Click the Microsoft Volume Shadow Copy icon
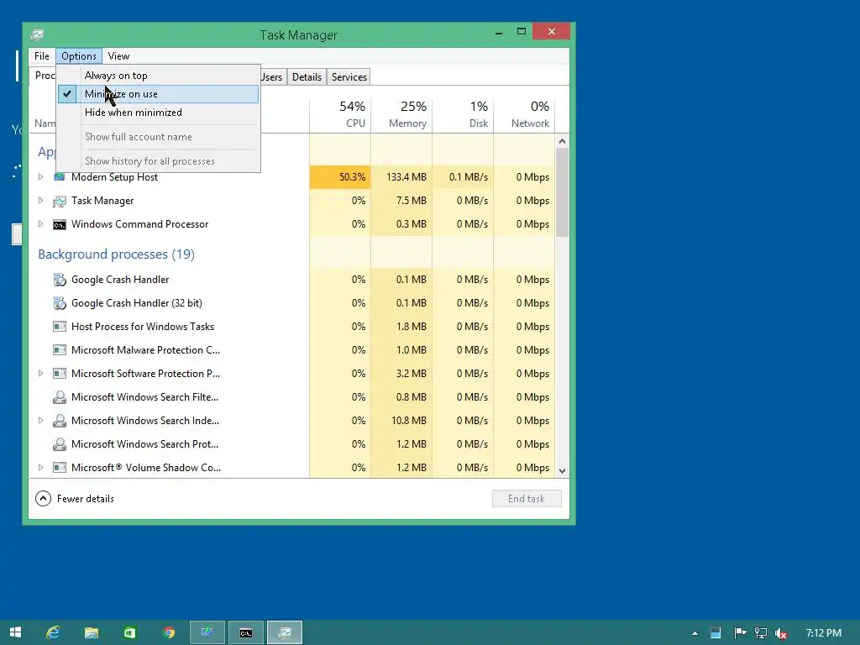Image resolution: width=860 pixels, height=645 pixels. [60, 468]
